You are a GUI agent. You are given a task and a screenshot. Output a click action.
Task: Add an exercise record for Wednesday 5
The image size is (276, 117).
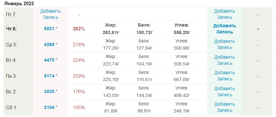click(x=225, y=44)
